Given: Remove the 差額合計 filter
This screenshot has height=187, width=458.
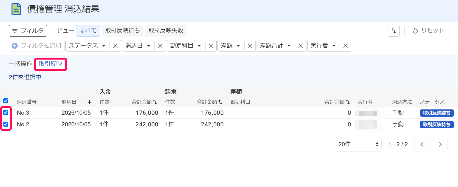Looking at the screenshot, I should coord(301,46).
